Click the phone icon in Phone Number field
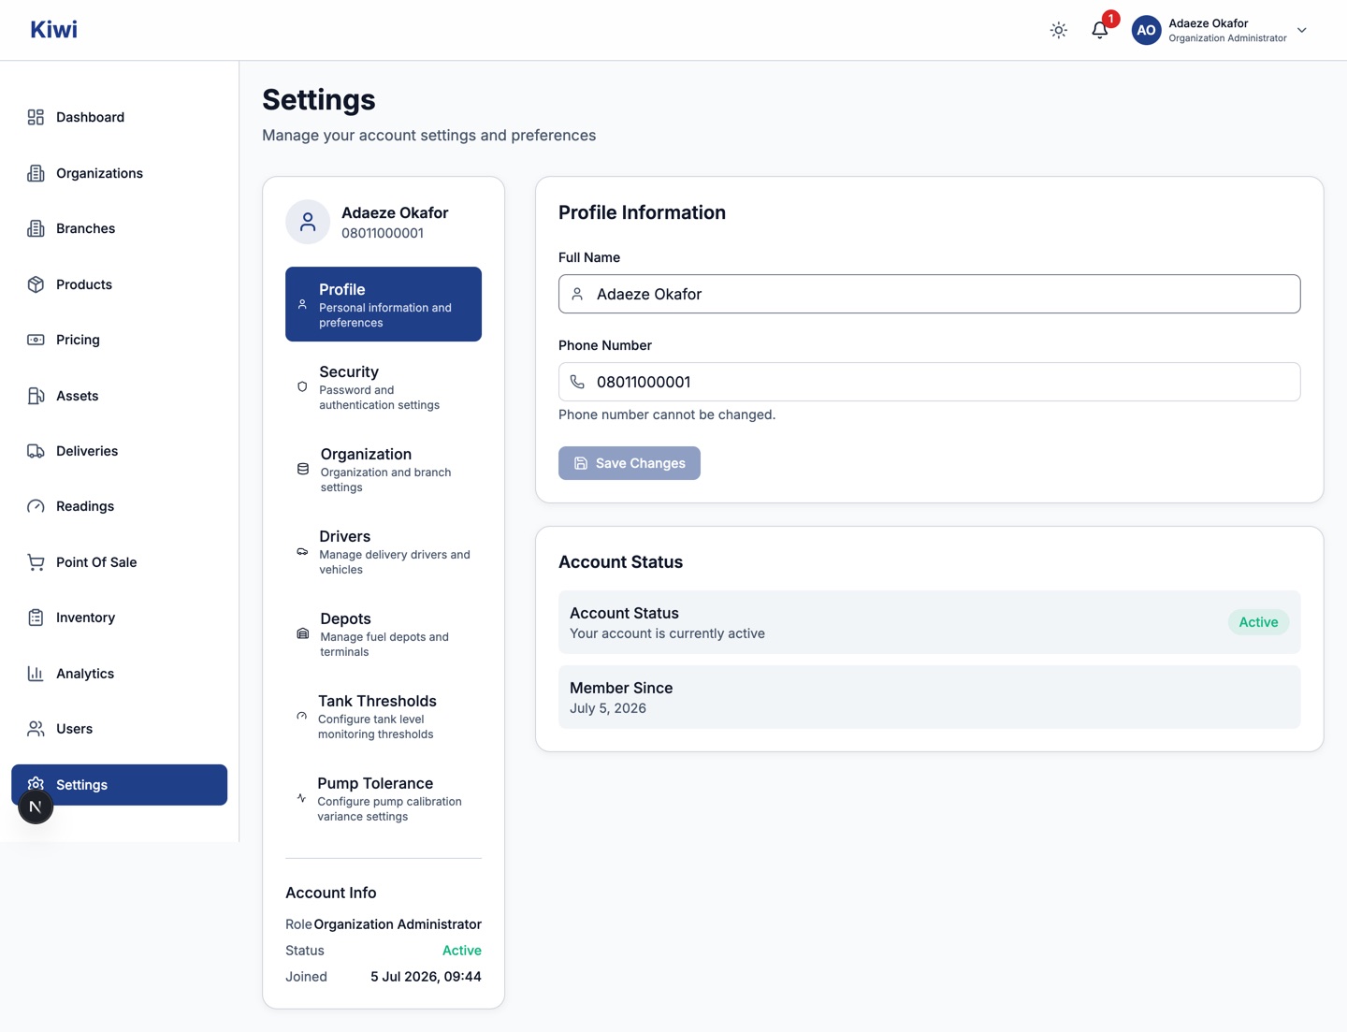 [x=577, y=382]
